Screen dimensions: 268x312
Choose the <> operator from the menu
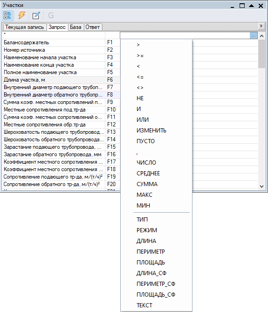click(156, 88)
